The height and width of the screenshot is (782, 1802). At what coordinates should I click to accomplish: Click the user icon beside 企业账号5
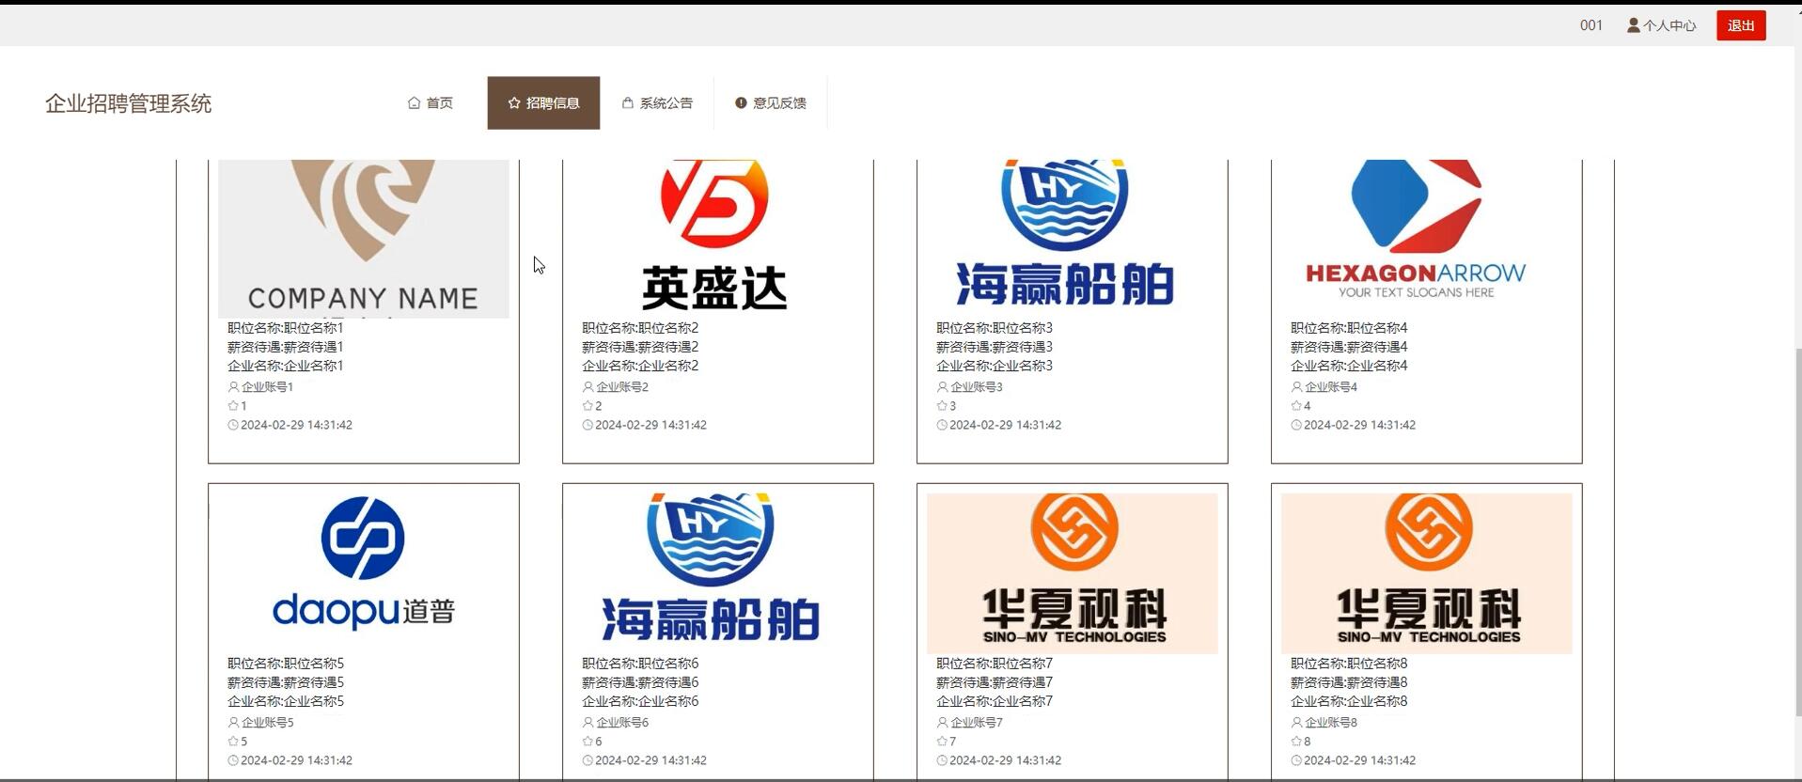click(x=233, y=722)
